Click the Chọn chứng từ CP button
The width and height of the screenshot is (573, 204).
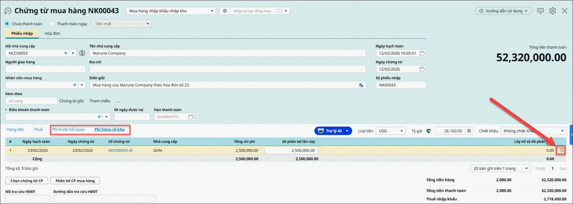pyautogui.click(x=27, y=181)
